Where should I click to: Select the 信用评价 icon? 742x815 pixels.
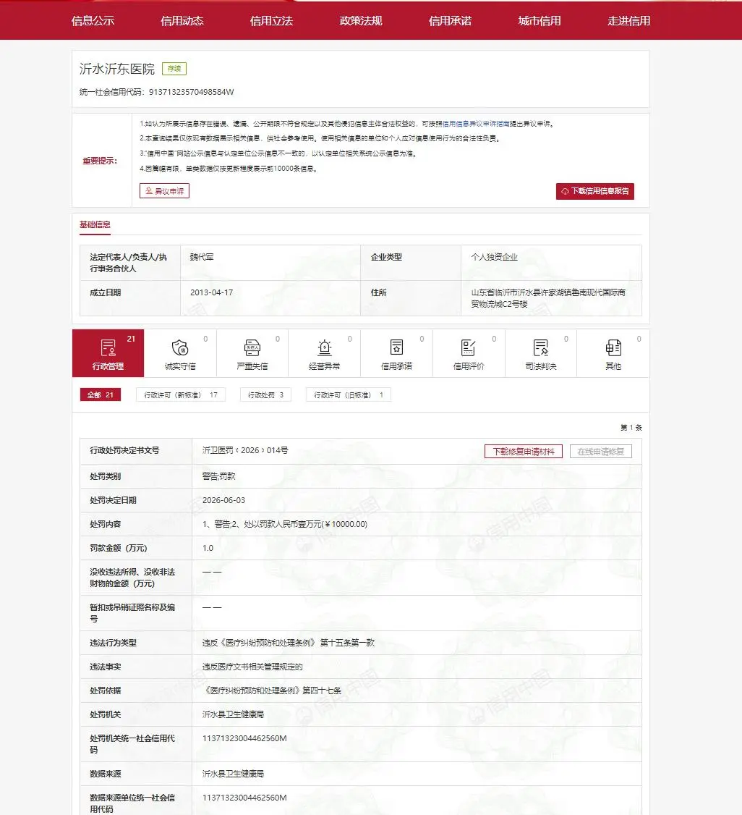tap(469, 347)
